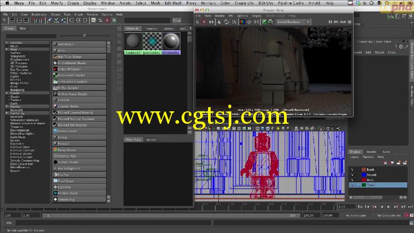Screen dimensions: 414x233
Task: Switch to the Render layer tab
Action: pyautogui.click(x=371, y=152)
